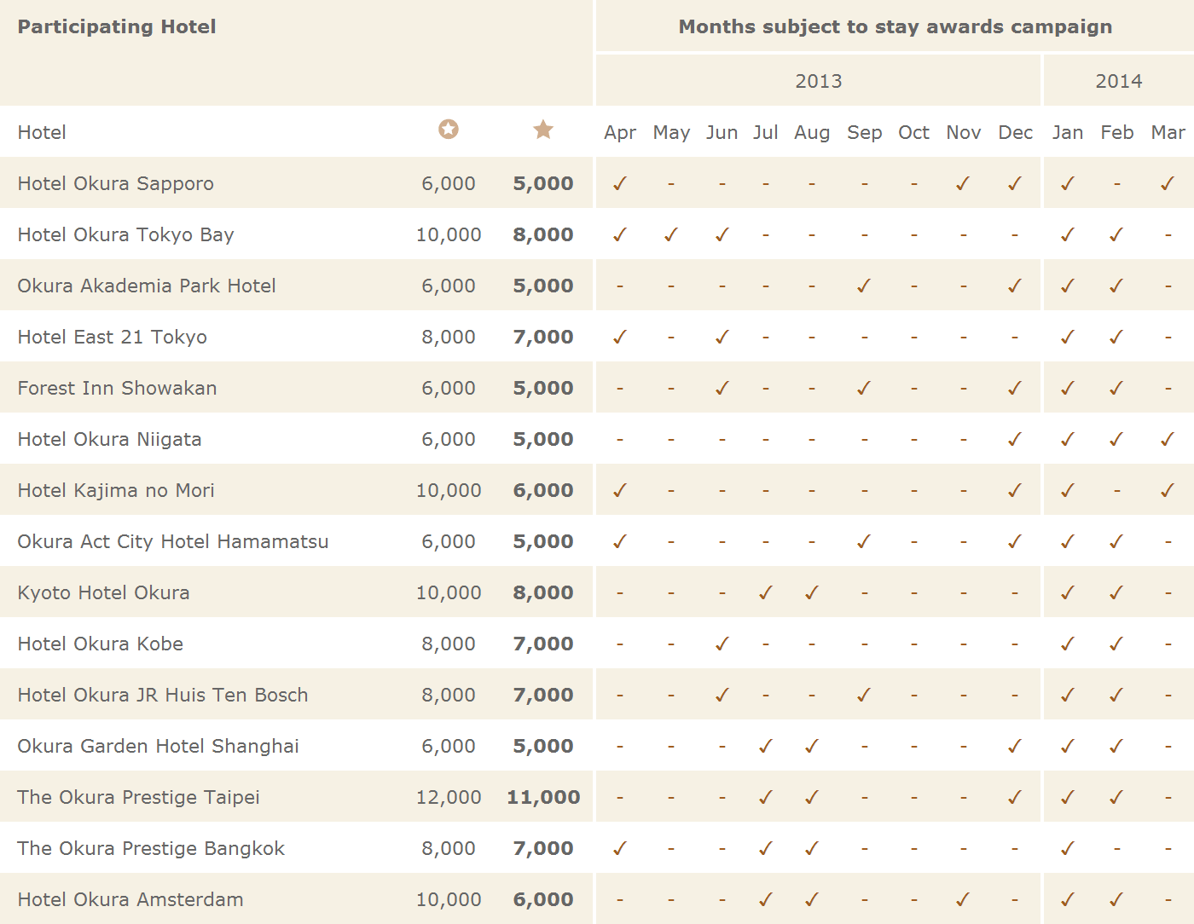This screenshot has height=924, width=1194.
Task: Click Hotel Kajima no Mori December checkmark
Action: [x=1015, y=490]
